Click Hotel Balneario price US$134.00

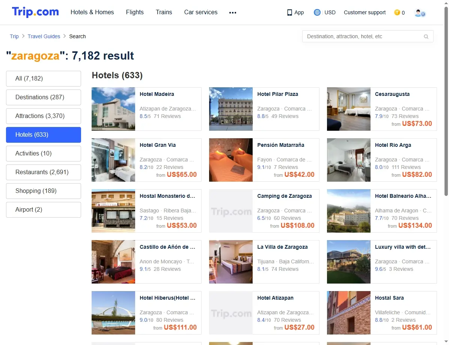tap(415, 225)
